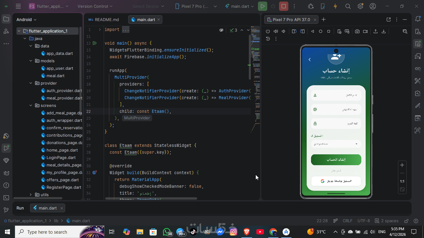Viewport: 424px width, 238px height.
Task: Raise emulator volume with volume up icon
Action: point(276,31)
